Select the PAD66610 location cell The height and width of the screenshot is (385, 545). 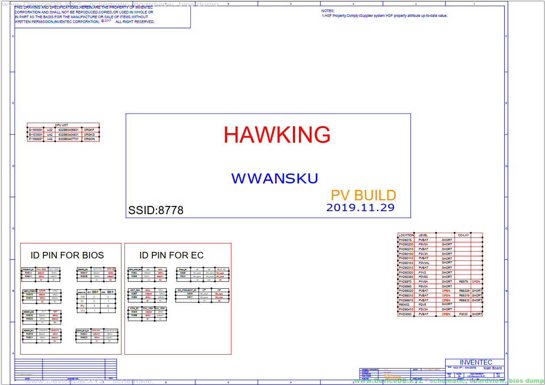click(x=406, y=300)
